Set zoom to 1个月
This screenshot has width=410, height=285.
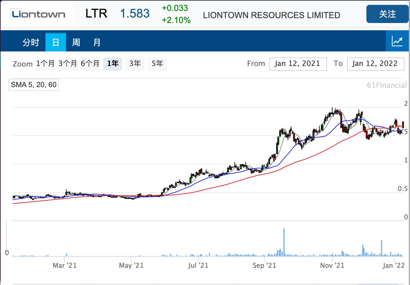click(45, 64)
